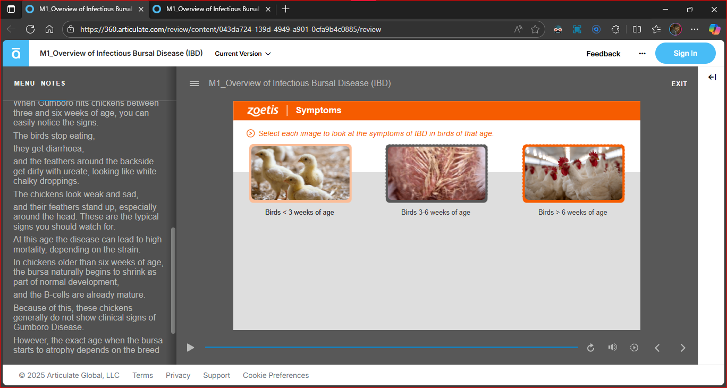The image size is (727, 388).
Task: Mute the course audio volume icon
Action: coord(613,348)
